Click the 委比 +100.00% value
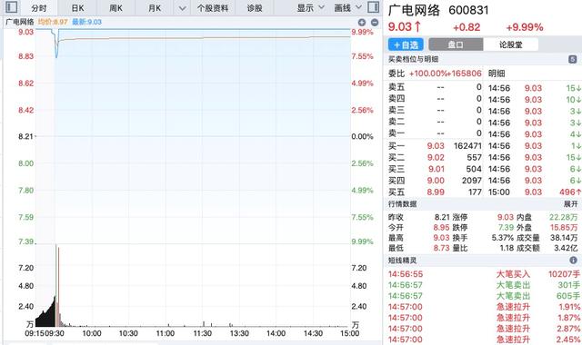The height and width of the screenshot is (345, 582). click(x=428, y=74)
